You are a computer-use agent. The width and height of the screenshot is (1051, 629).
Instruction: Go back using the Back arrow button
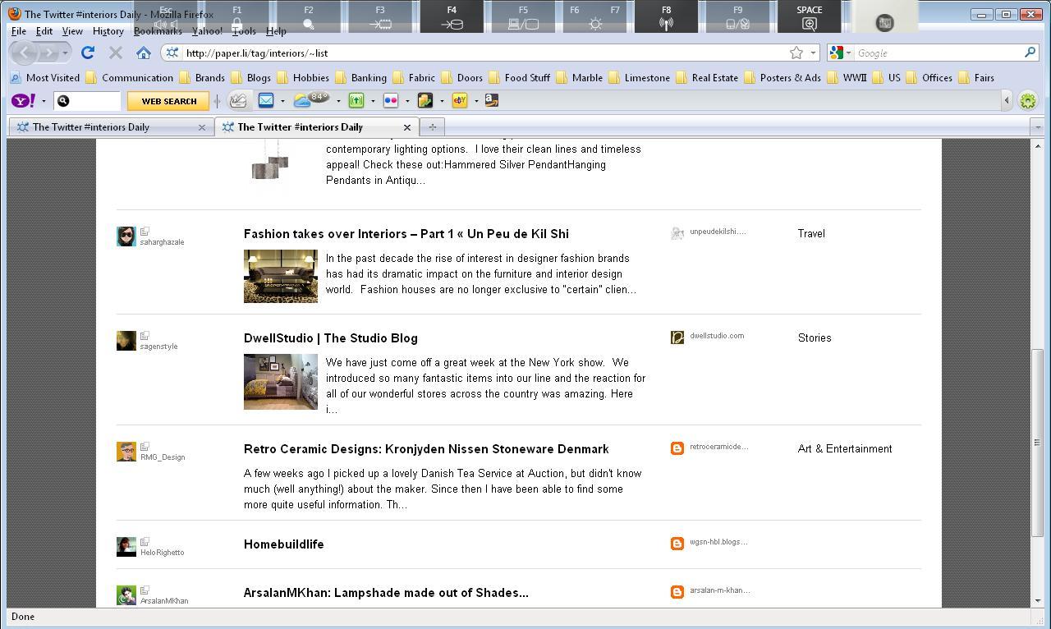click(25, 53)
